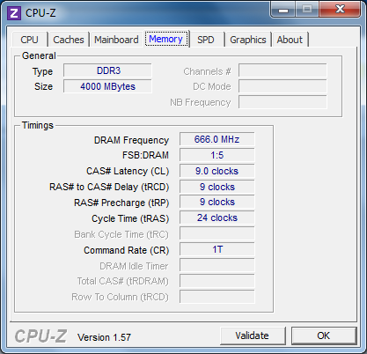Click the memory Type field showing DDR3
This screenshot has width=367, height=354.
pos(107,70)
